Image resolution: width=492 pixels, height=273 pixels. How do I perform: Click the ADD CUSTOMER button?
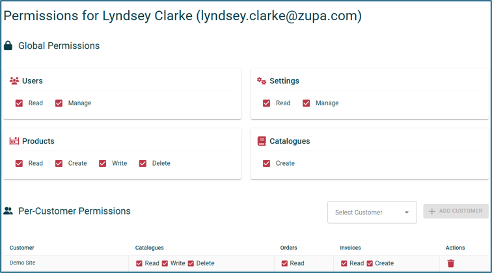[x=456, y=211]
